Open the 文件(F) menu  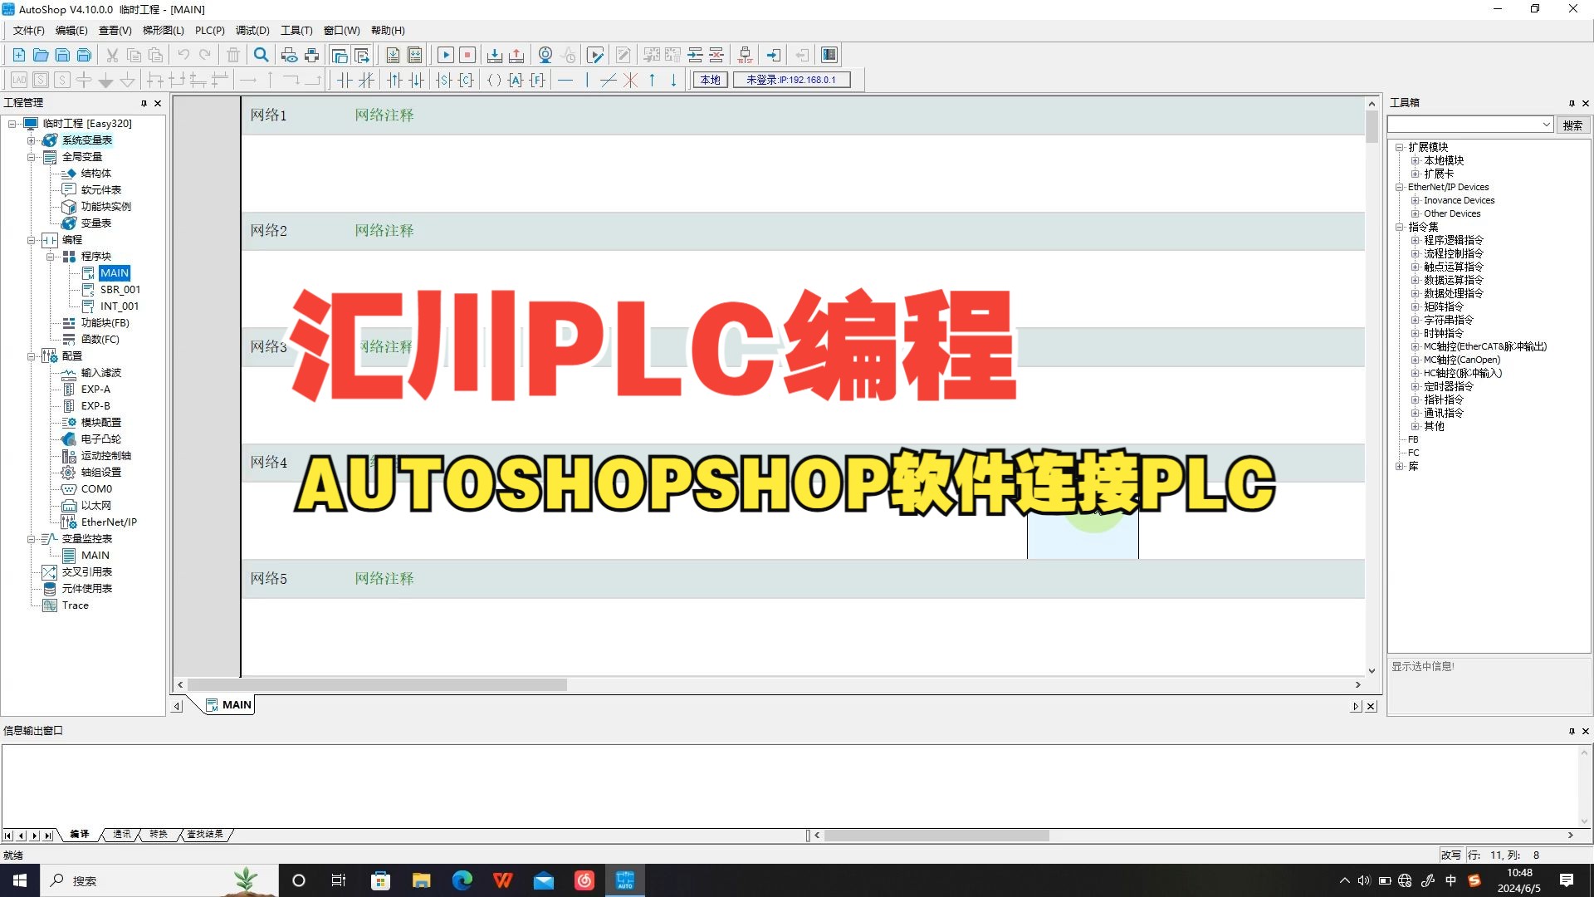[29, 31]
